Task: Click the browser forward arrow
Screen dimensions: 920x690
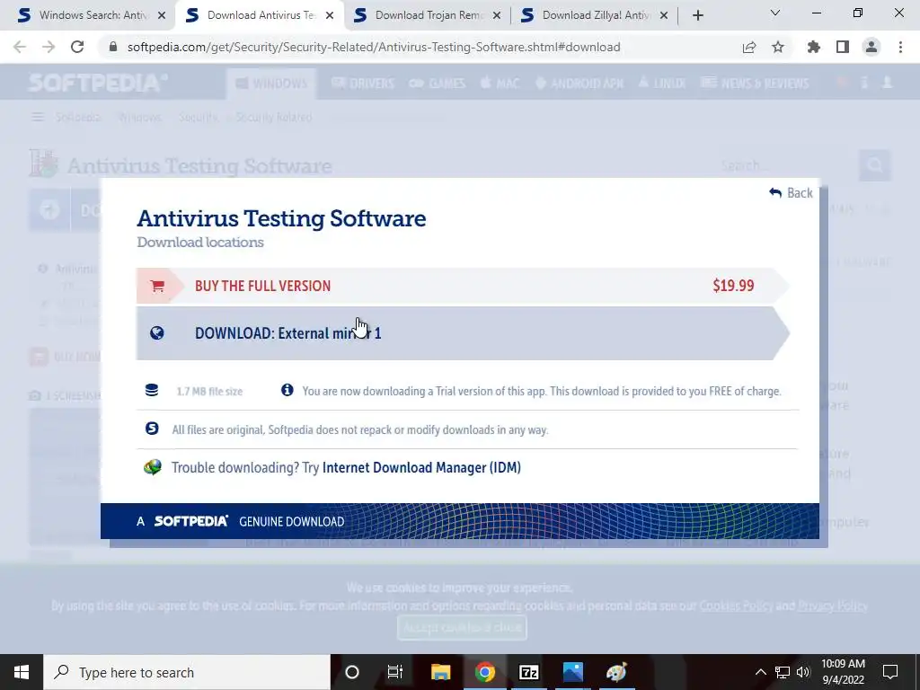Action: point(49,47)
